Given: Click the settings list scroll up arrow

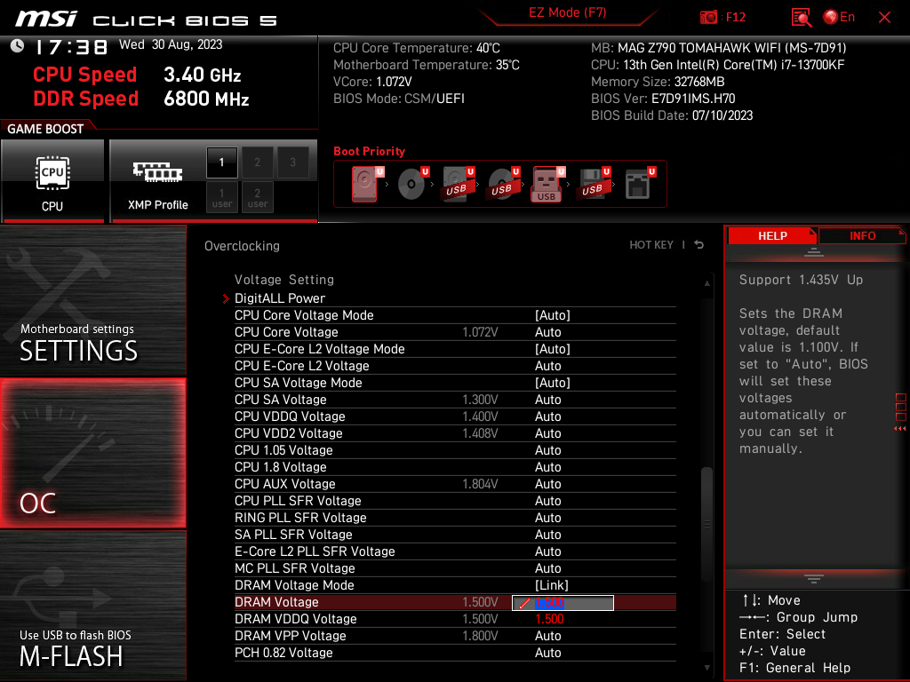Looking at the screenshot, I should (706, 283).
